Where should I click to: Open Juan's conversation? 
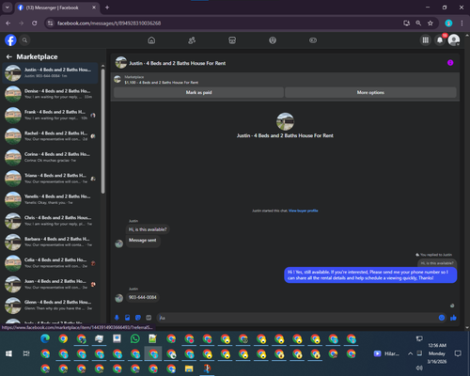coord(51,284)
